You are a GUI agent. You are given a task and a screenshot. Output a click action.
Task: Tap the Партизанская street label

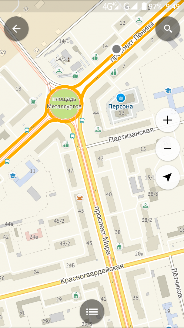[131, 135]
